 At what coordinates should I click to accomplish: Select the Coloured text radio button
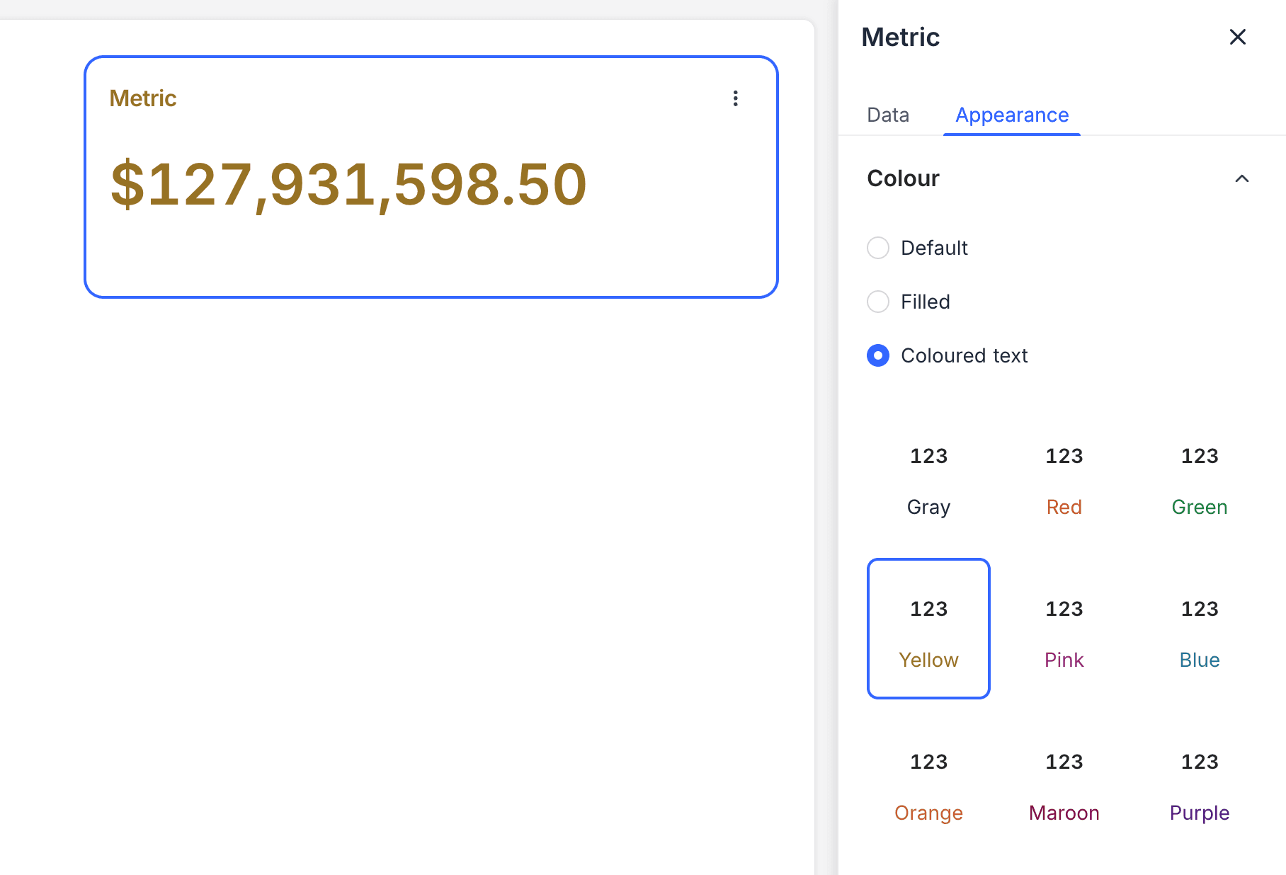coord(878,355)
